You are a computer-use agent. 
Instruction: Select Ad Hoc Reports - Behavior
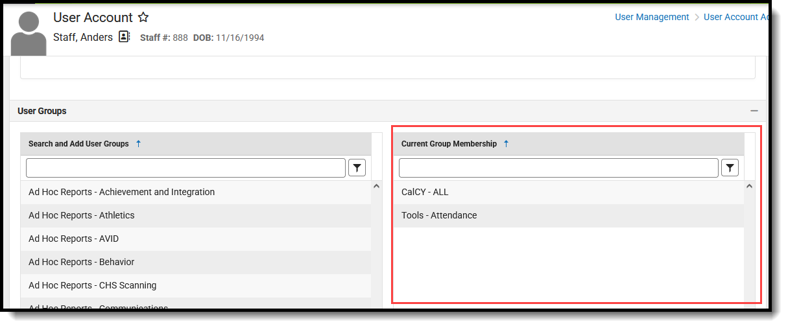[x=196, y=262]
